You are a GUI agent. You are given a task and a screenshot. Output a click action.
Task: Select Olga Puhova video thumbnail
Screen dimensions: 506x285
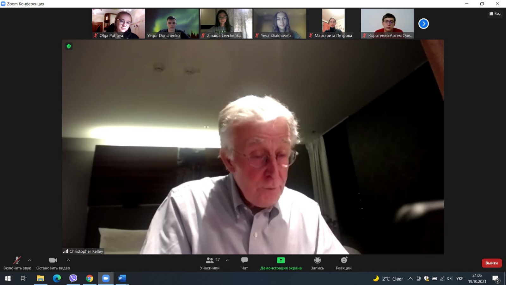click(119, 23)
